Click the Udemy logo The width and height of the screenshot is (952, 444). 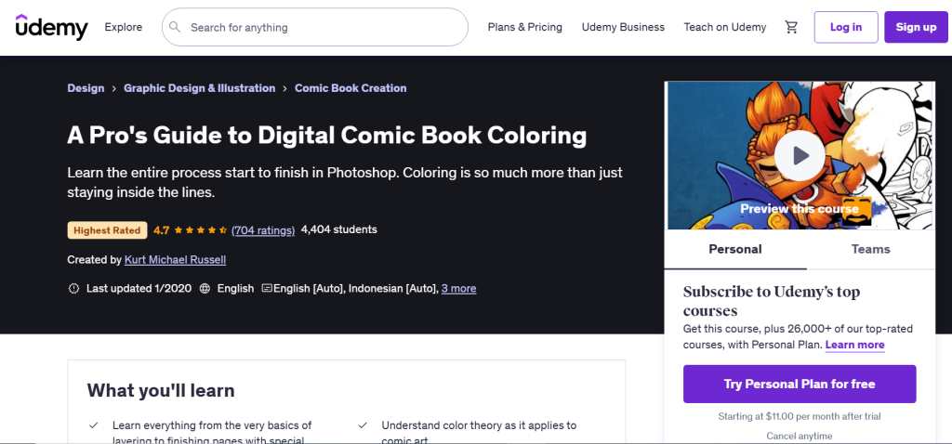52,27
